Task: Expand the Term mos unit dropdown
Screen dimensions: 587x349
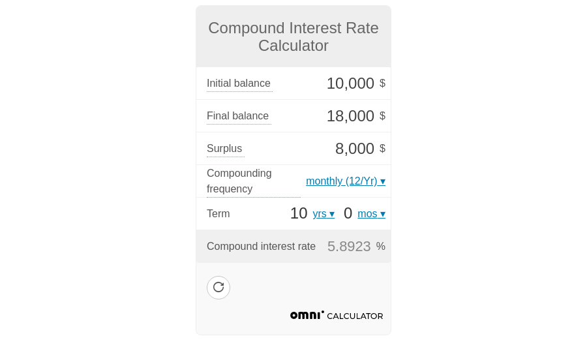Action: (371, 214)
